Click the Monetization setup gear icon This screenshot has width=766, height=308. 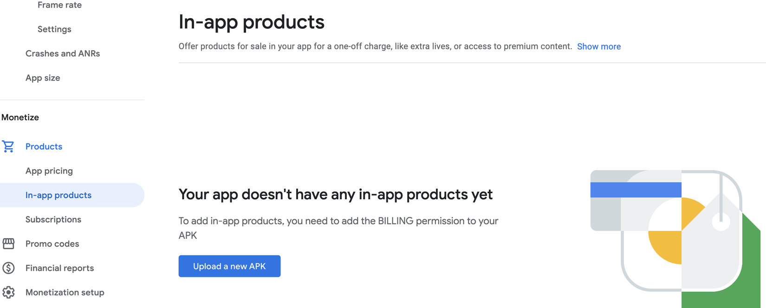coord(8,292)
